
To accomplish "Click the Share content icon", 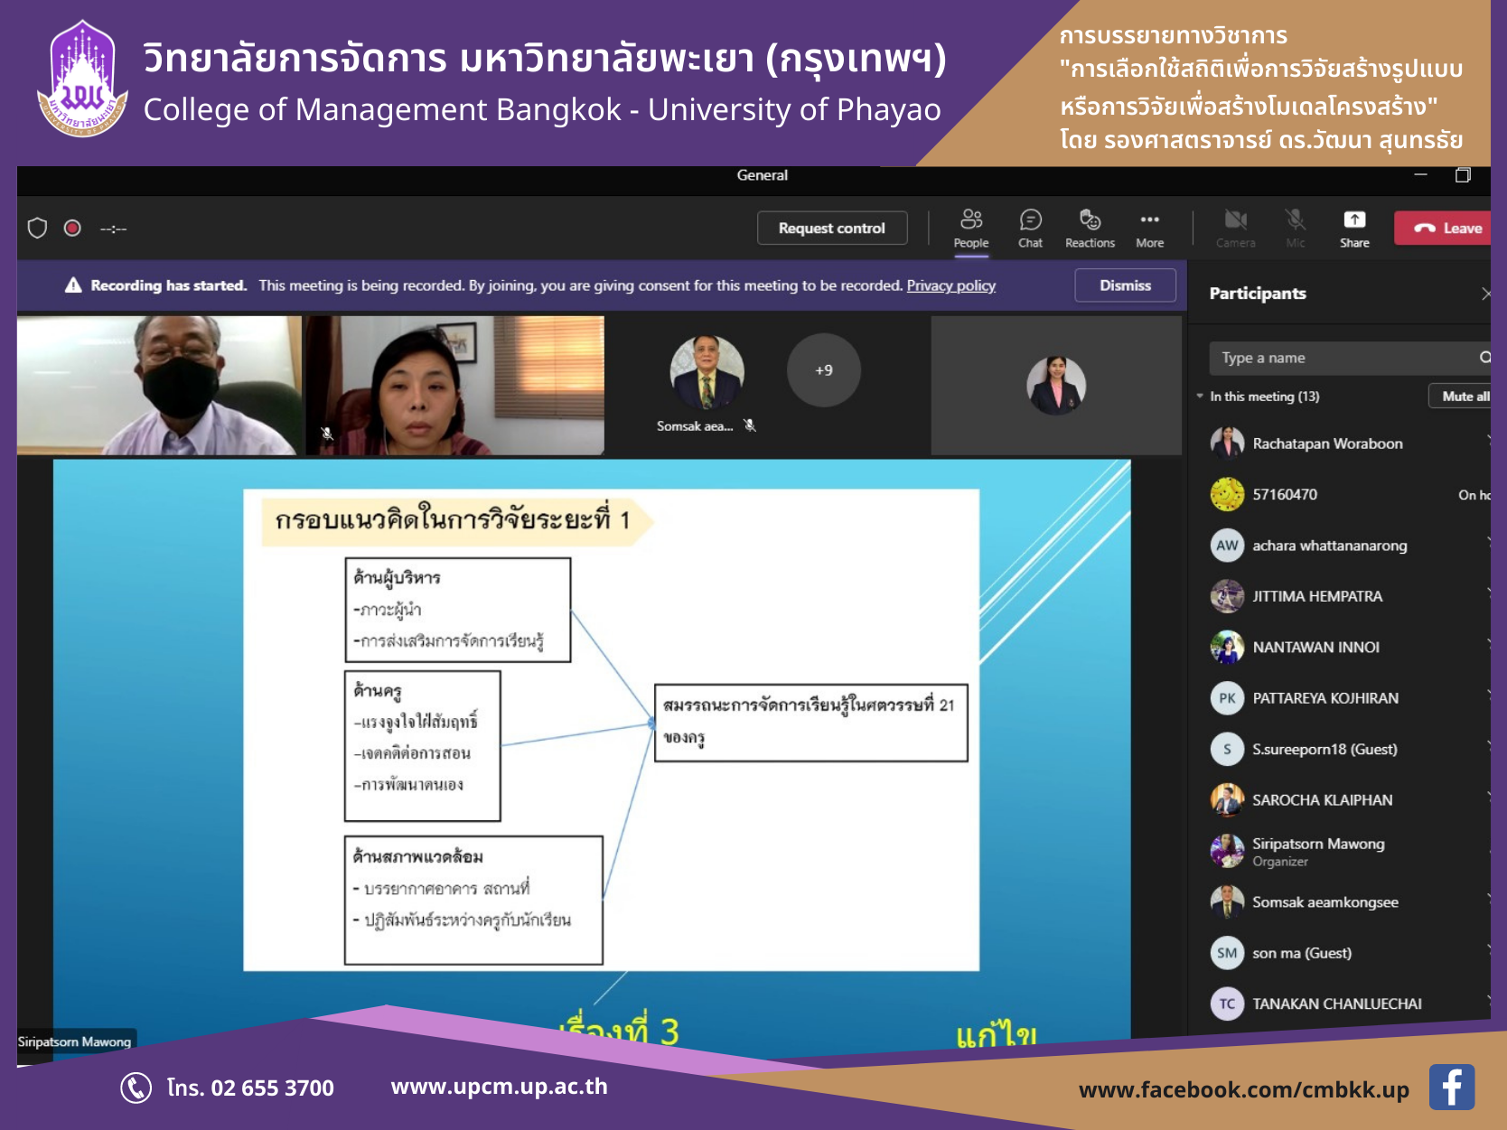I will tap(1354, 229).
